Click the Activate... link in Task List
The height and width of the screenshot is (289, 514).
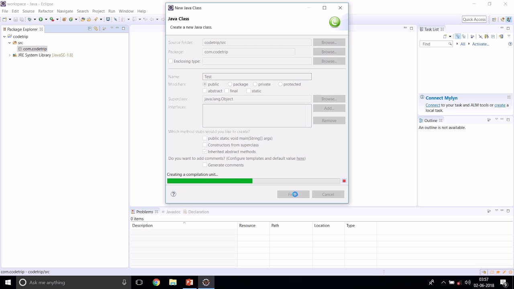pyautogui.click(x=481, y=44)
